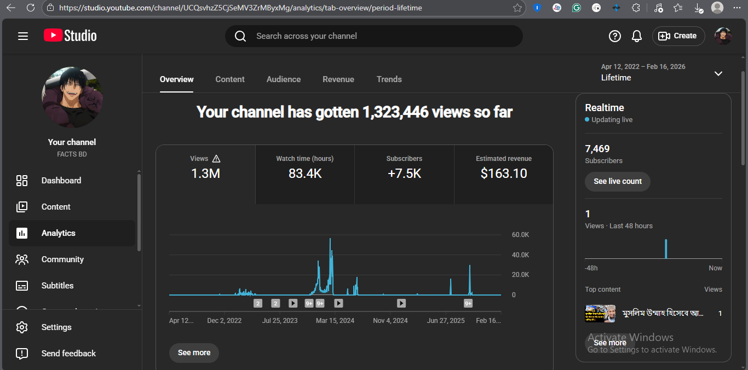Click the Views warning triangle icon
Image resolution: width=748 pixels, height=370 pixels.
pos(216,159)
